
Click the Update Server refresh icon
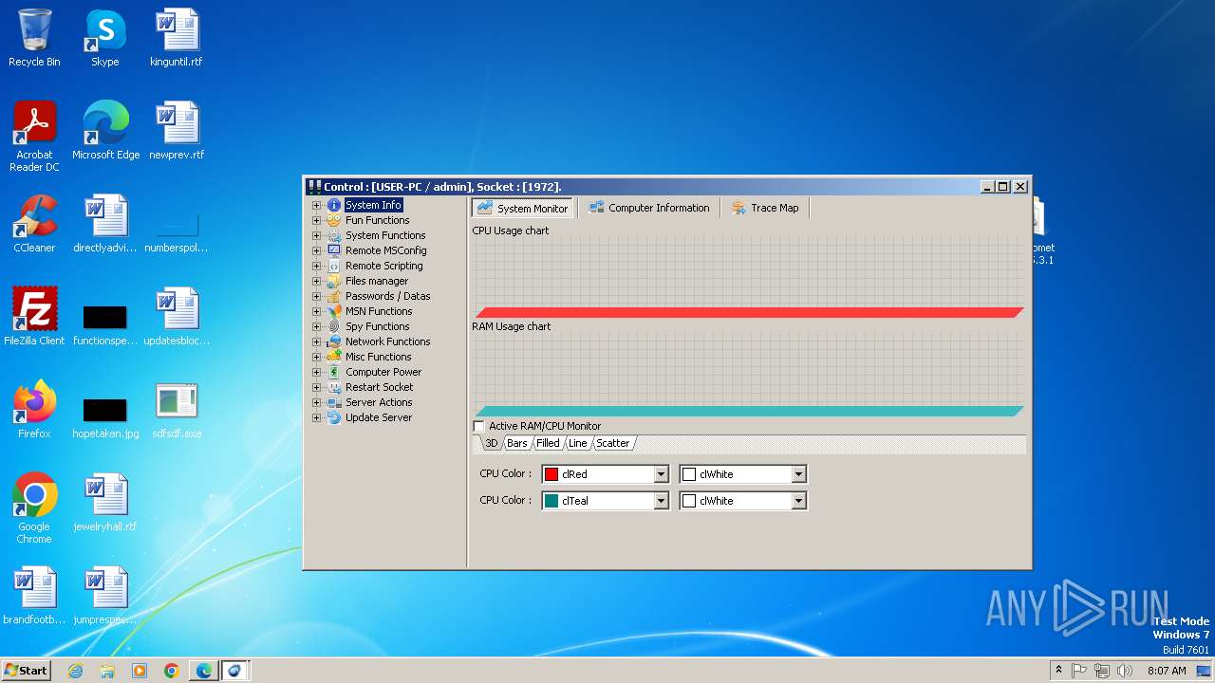click(x=334, y=417)
